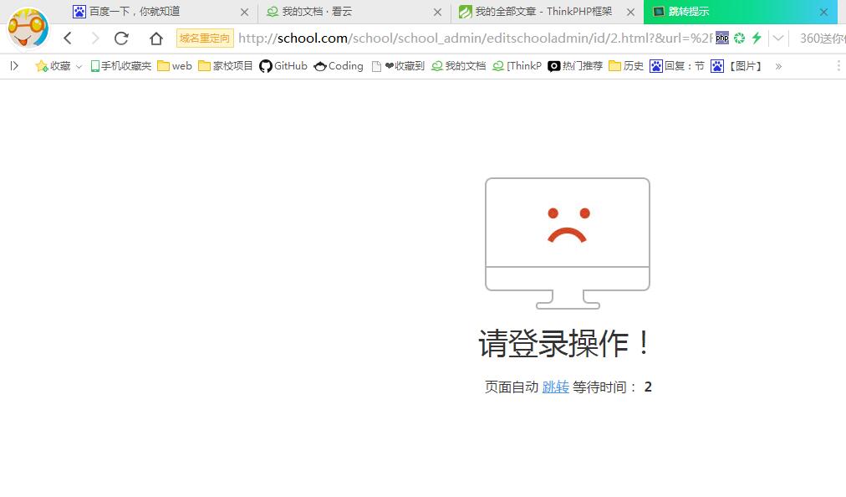Click the user avatar logo

28,28
